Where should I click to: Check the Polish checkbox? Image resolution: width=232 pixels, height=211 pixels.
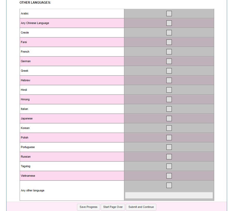(169, 137)
